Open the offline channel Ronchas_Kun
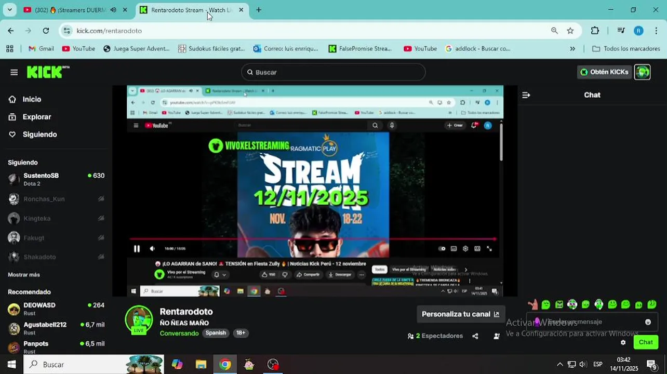This screenshot has width=667, height=374. pyautogui.click(x=56, y=199)
